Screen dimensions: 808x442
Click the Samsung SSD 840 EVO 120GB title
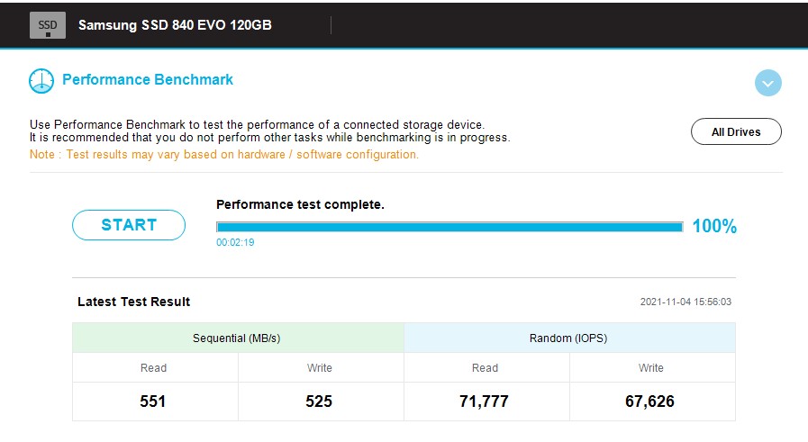click(x=175, y=25)
